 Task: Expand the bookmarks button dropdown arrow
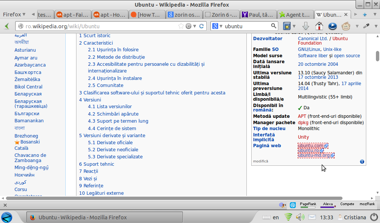pos(294,26)
